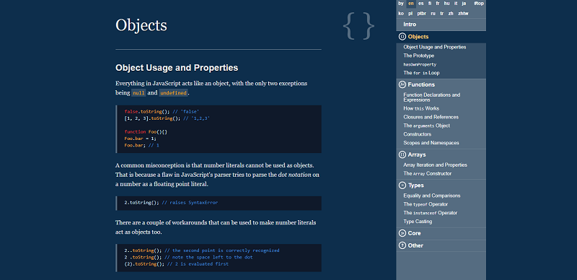Open The typeof Operator link
This screenshot has width=577, height=280.
point(426,204)
